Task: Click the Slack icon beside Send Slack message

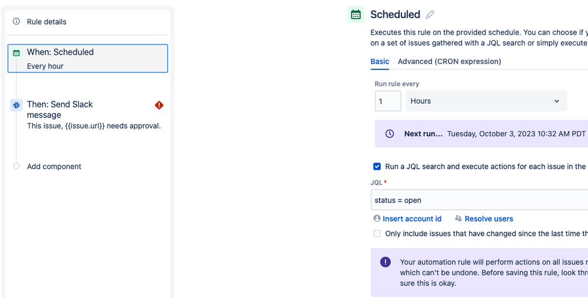Action: 16,105
